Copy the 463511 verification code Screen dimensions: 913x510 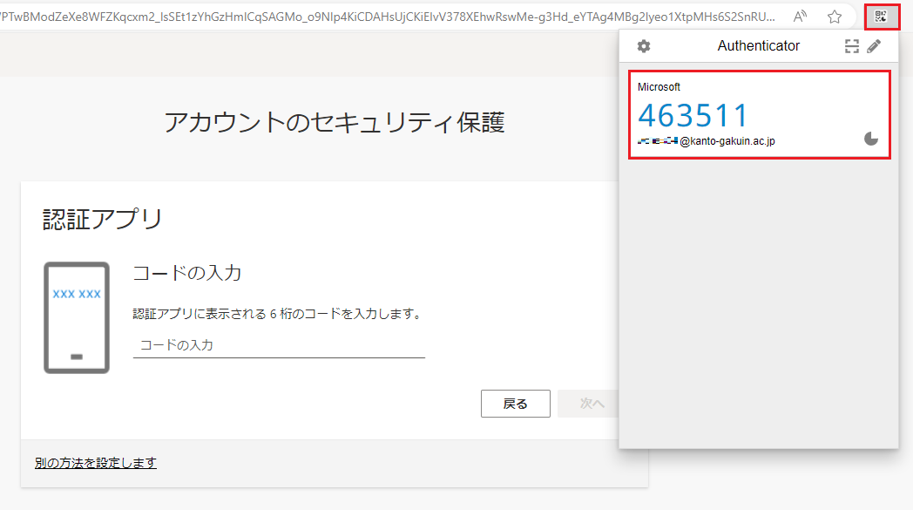(693, 115)
